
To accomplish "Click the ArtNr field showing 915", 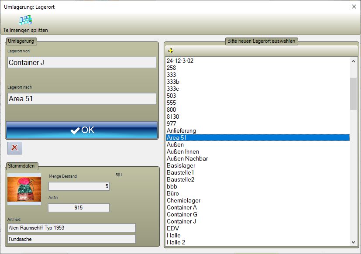I will (x=79, y=208).
